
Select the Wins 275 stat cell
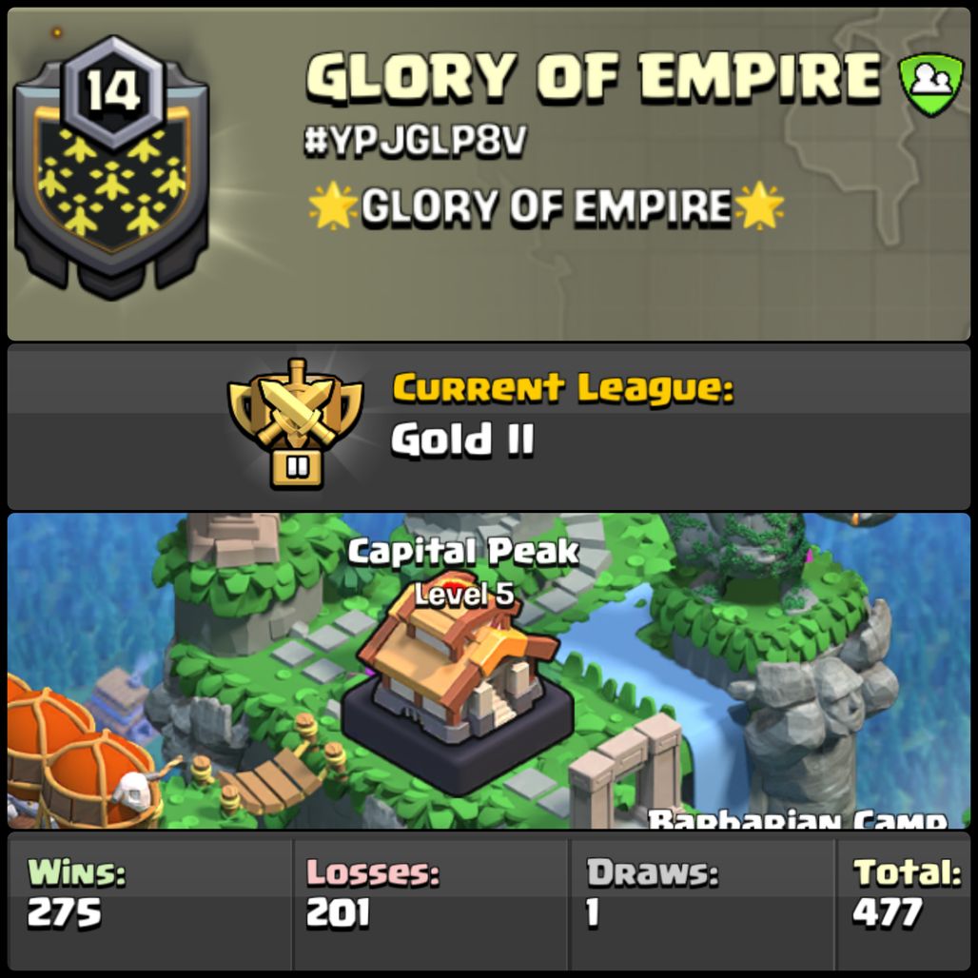click(x=149, y=903)
